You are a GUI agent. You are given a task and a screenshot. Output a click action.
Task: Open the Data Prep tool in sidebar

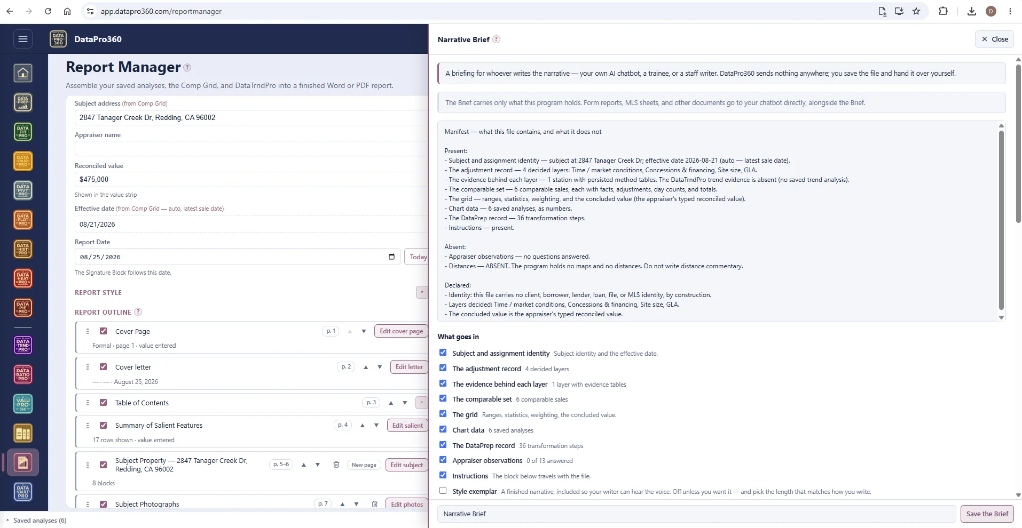point(23,102)
